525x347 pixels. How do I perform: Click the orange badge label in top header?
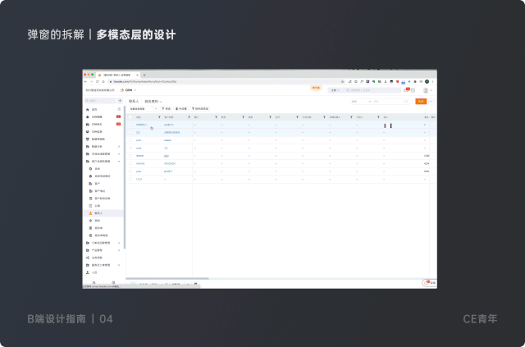point(316,88)
